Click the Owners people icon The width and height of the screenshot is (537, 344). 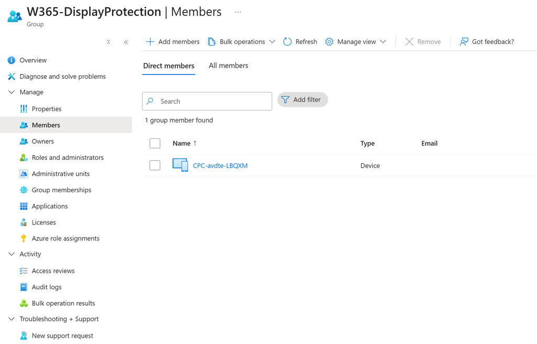click(24, 141)
